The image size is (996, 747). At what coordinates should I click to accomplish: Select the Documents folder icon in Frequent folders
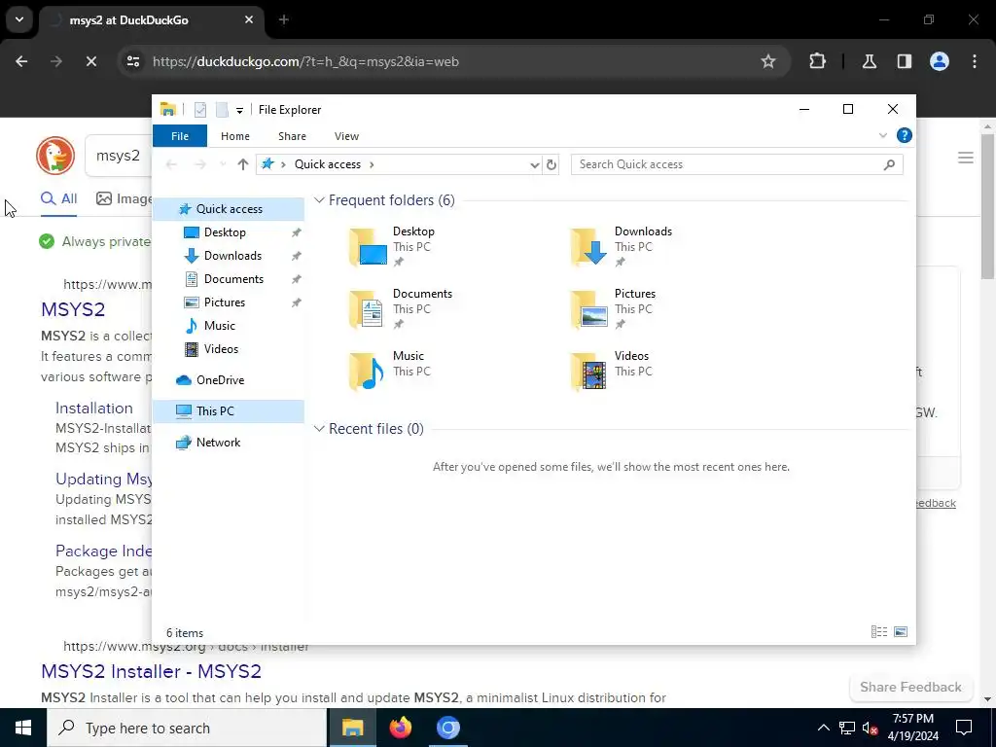click(367, 308)
